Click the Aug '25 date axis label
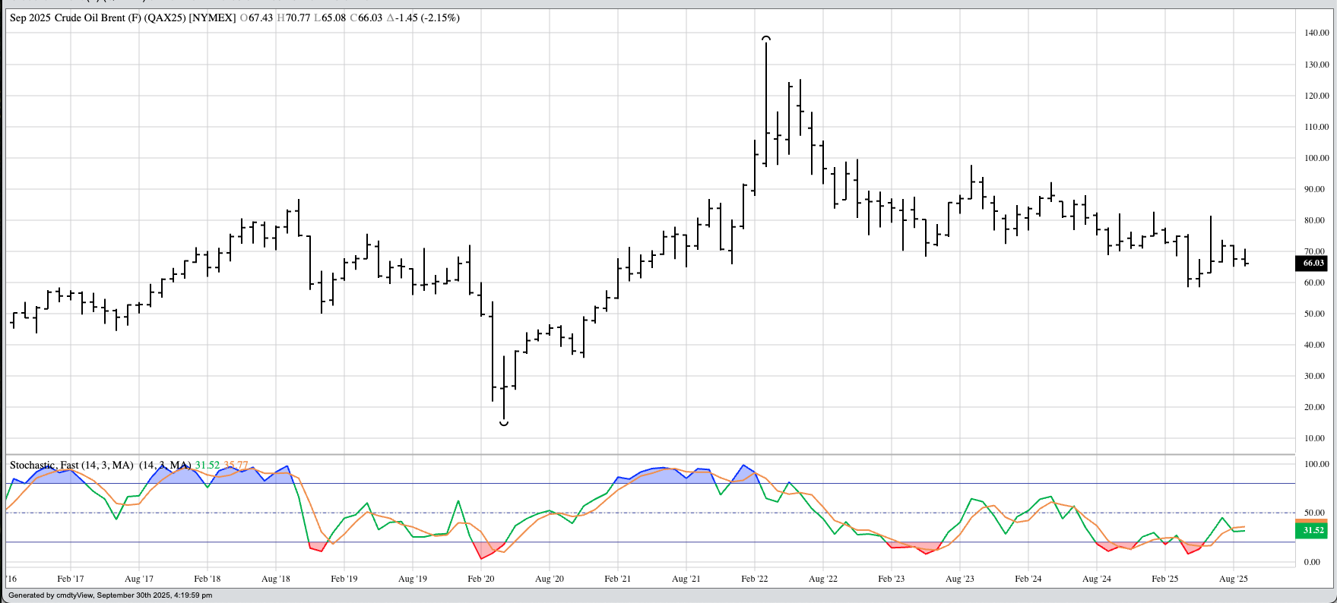Screen dimensions: 1337x603 point(1233,579)
